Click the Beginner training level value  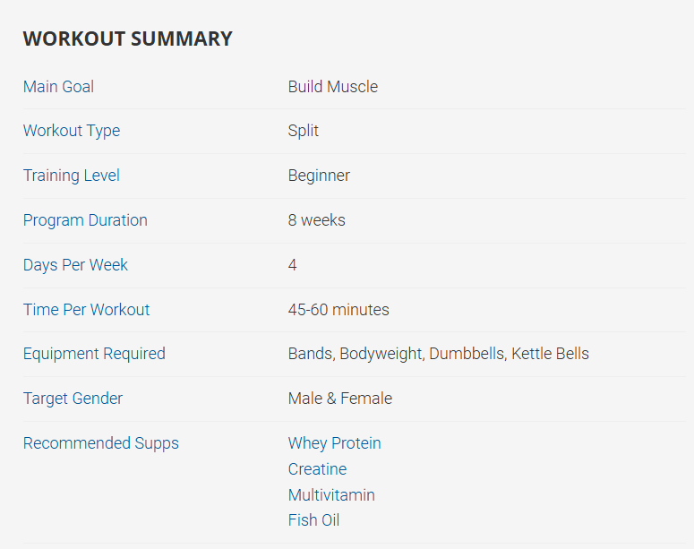(x=319, y=176)
